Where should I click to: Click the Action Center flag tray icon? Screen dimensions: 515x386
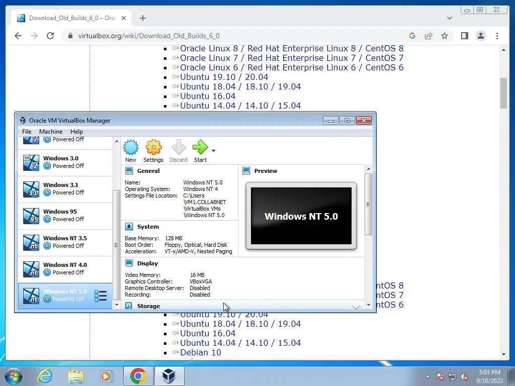[440, 377]
